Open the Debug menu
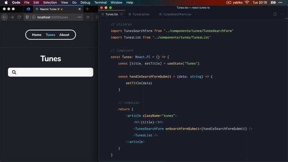The height and width of the screenshot is (162, 288). coord(85,2)
